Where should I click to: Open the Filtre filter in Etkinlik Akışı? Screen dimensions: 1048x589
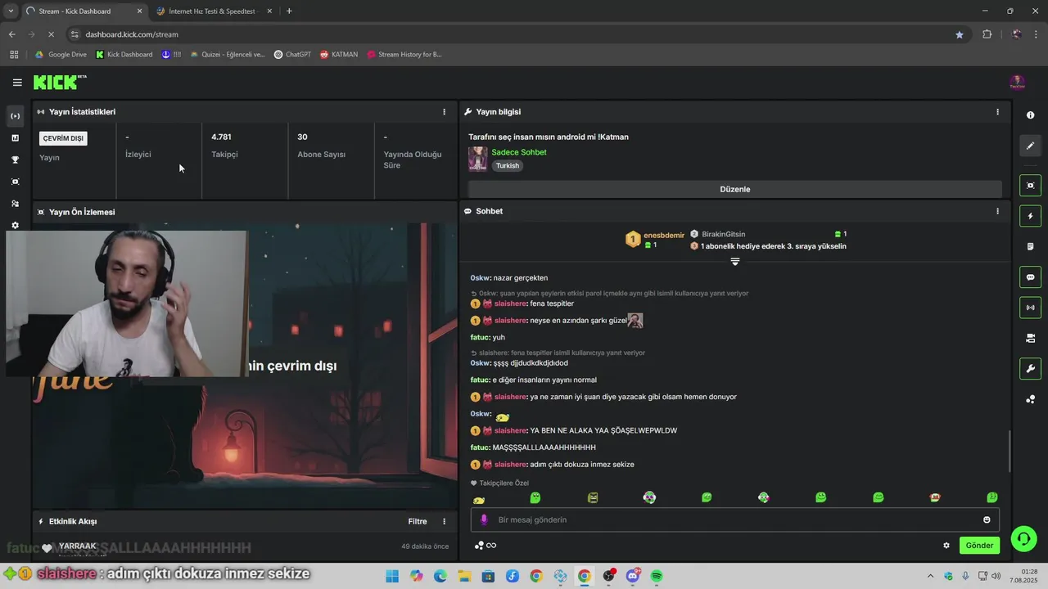coord(418,521)
